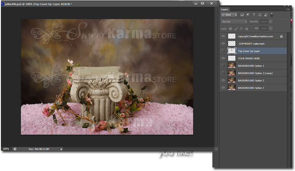295x171 pixels.
Task: Close the pillar446.psd document window
Action: tap(211, 4)
